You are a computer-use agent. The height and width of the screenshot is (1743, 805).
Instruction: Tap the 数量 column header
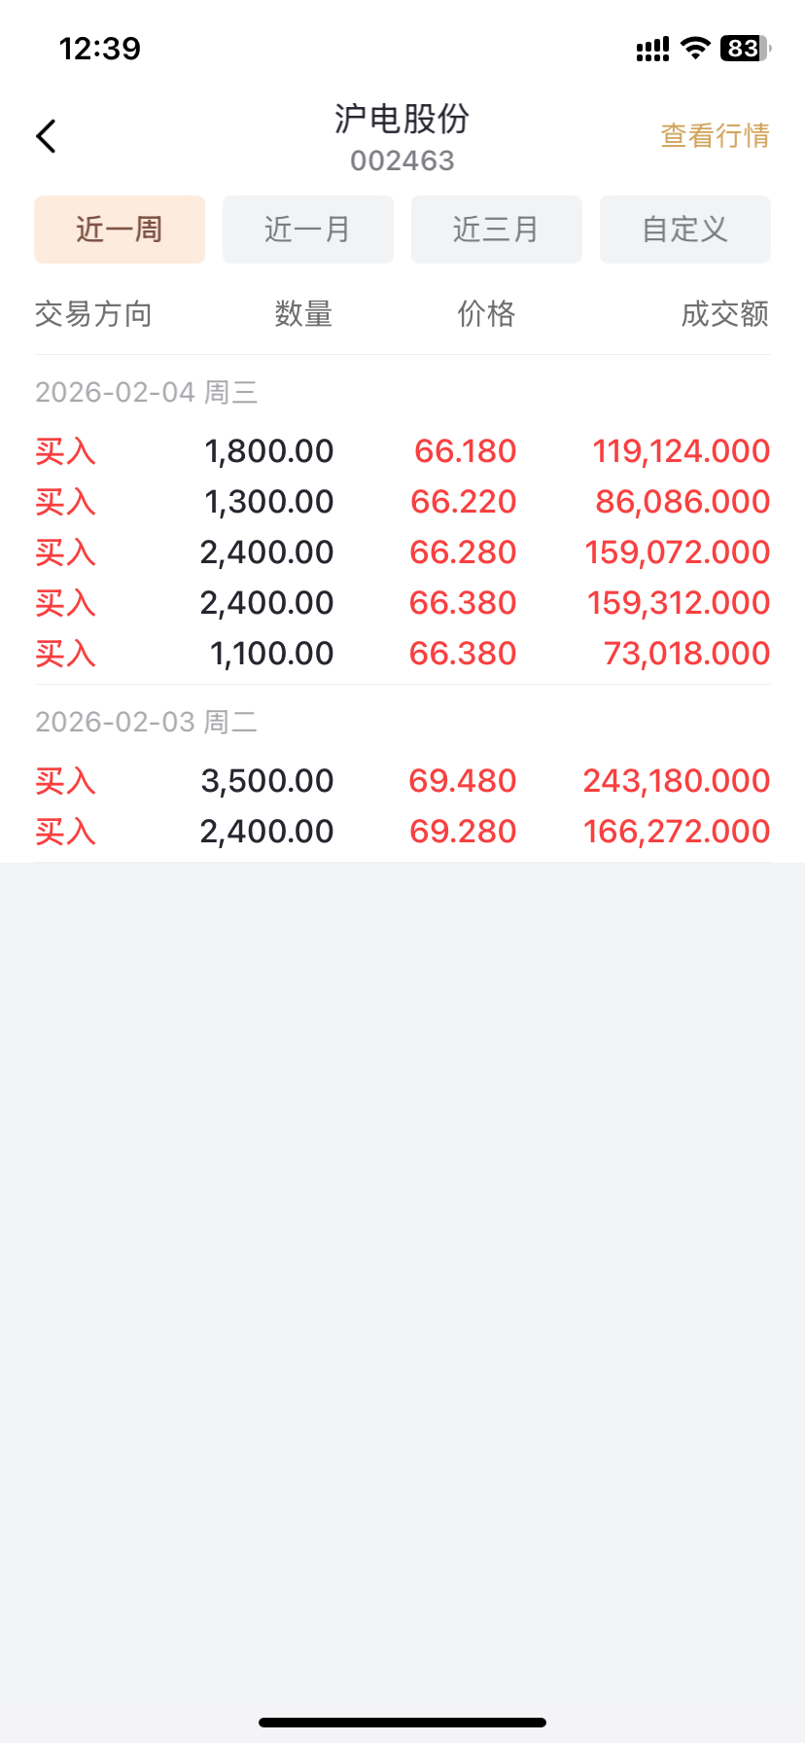(x=303, y=314)
